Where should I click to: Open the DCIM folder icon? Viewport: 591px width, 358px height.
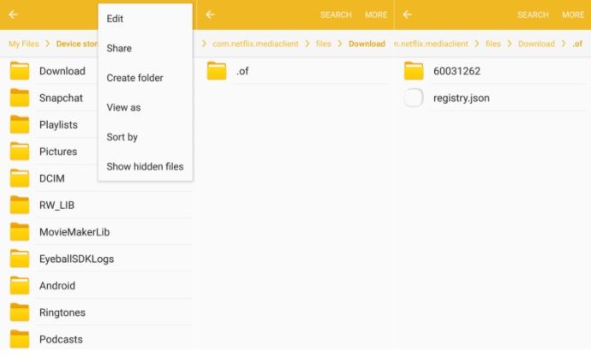[x=20, y=178]
